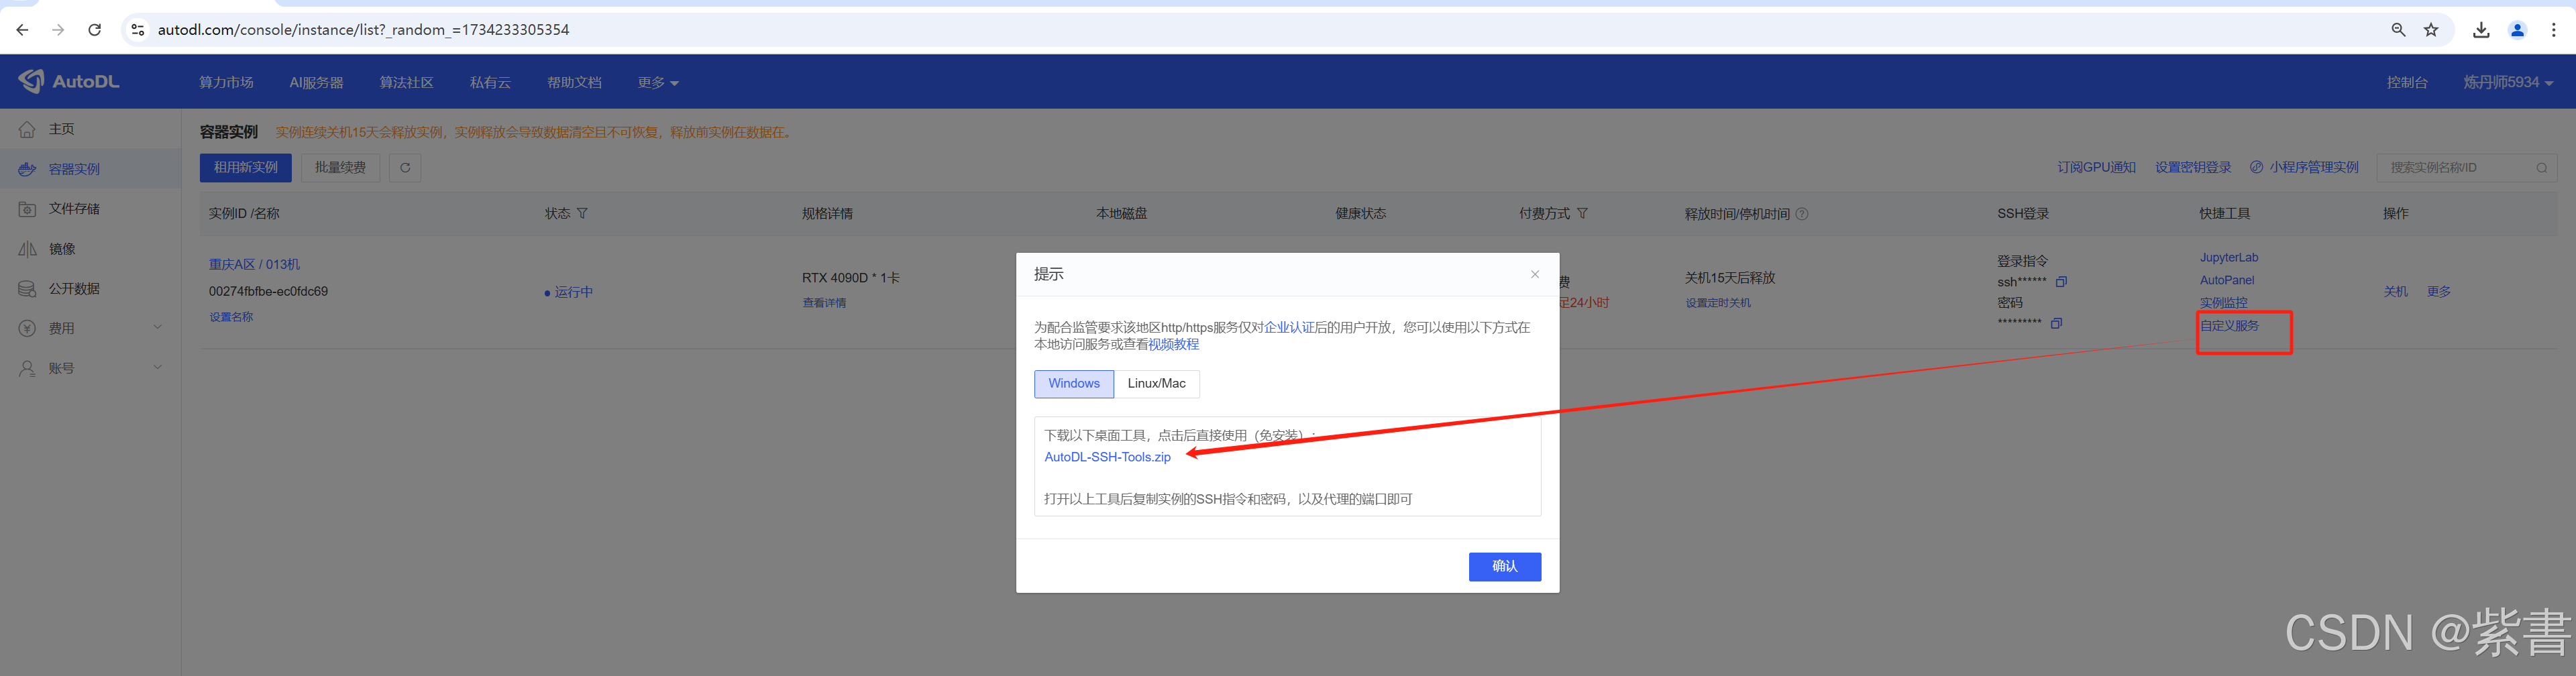The height and width of the screenshot is (676, 2576).
Task: Close the 提示 dialog with the X
Action: pos(1535,274)
